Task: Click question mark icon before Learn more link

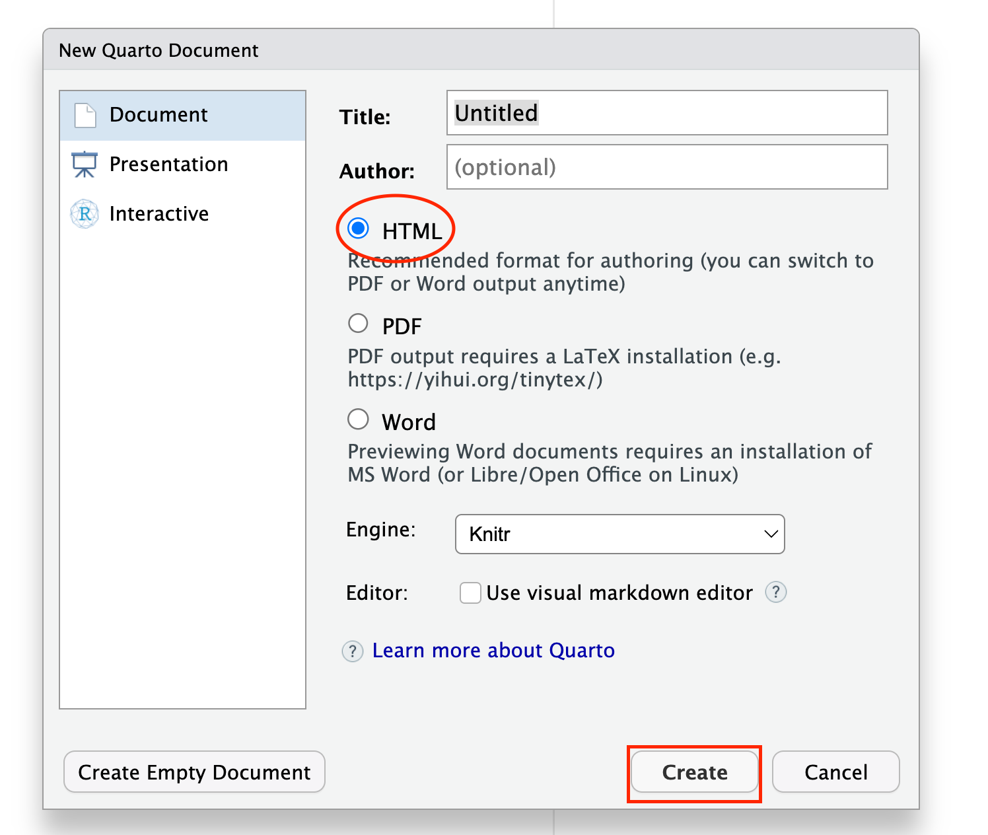Action: [353, 651]
